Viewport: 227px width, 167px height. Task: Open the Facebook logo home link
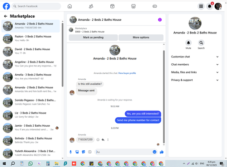click(6, 6)
